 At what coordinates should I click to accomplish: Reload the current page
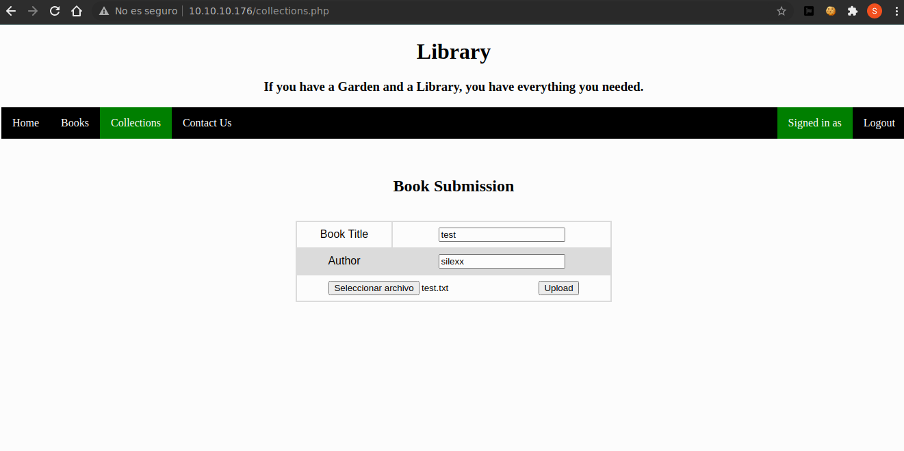point(55,11)
